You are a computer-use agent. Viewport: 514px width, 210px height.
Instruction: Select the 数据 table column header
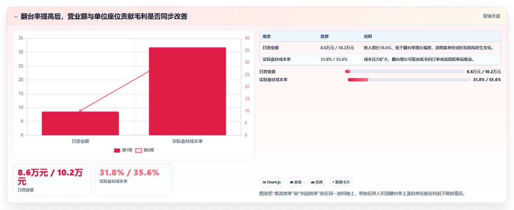[324, 37]
